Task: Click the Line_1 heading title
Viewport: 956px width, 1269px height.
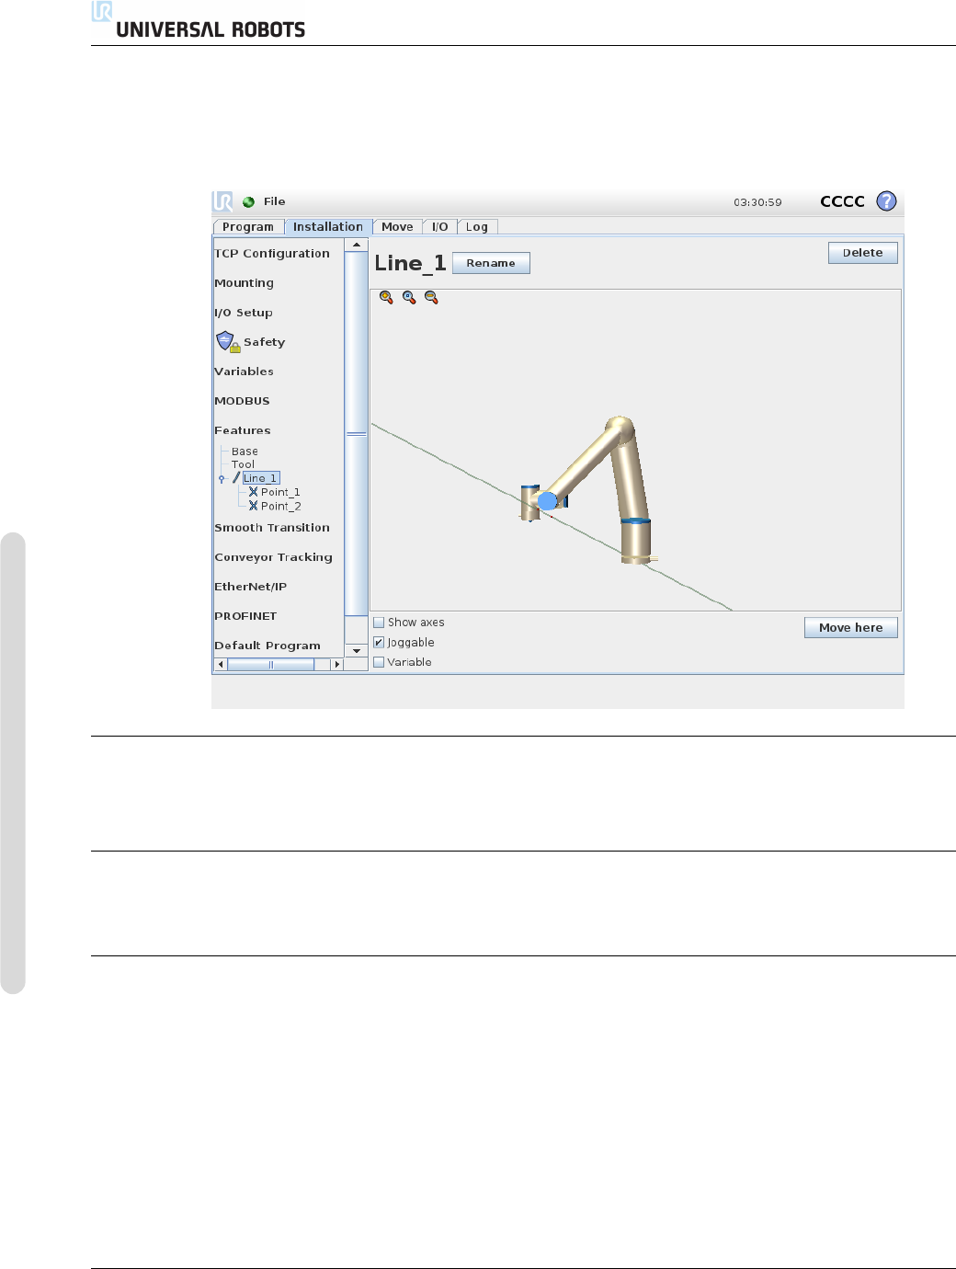Action: [x=410, y=263]
